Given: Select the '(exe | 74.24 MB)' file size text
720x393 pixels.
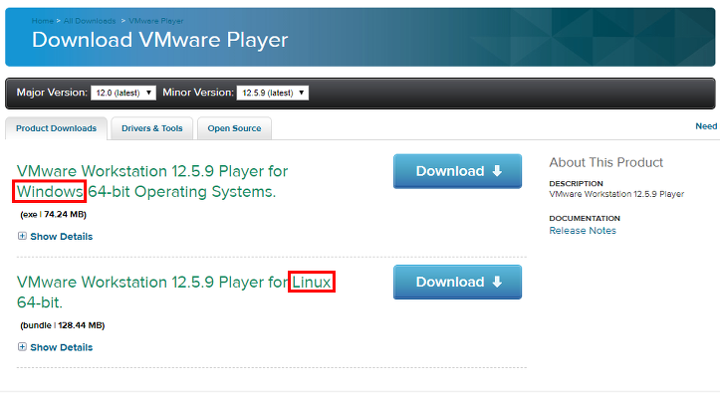Looking at the screenshot, I should click(x=53, y=214).
